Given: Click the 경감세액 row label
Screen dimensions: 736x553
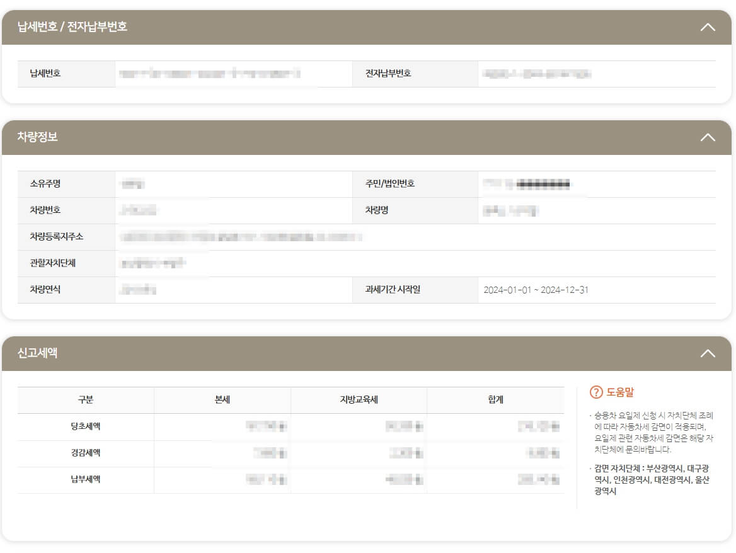Looking at the screenshot, I should point(86,453).
